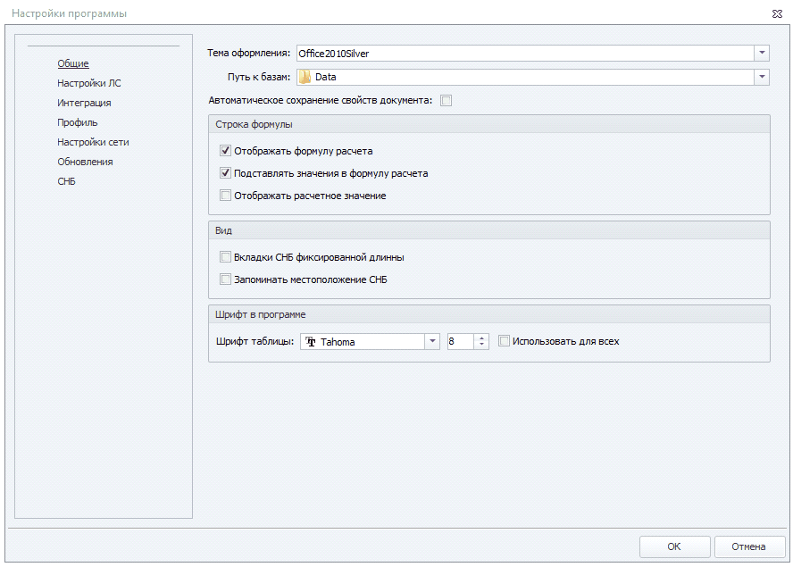Click the font type icon beside Tahoma

point(311,341)
